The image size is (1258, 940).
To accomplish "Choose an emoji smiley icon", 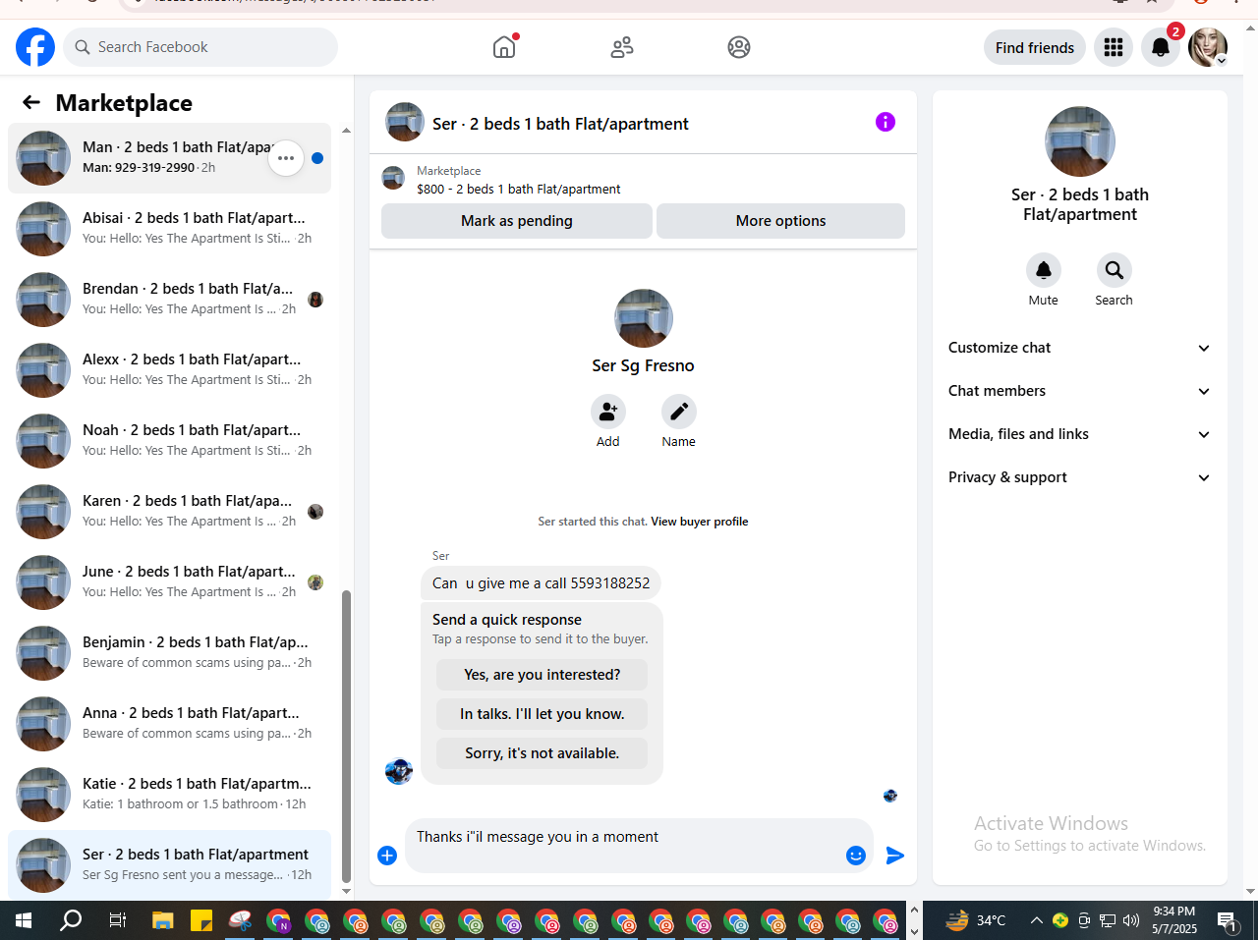I will (x=856, y=856).
